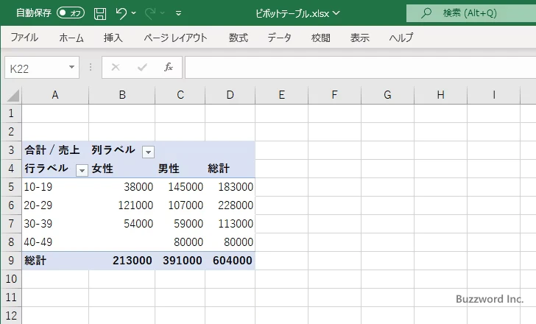The height and width of the screenshot is (324, 536).
Task: Click the formula bar Cancel X icon
Action: (116, 67)
